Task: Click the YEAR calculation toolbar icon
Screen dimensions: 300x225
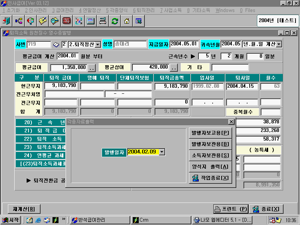Action: click(x=78, y=21)
